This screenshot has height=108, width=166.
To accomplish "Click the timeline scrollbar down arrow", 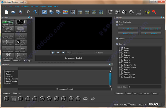I will [110, 86].
